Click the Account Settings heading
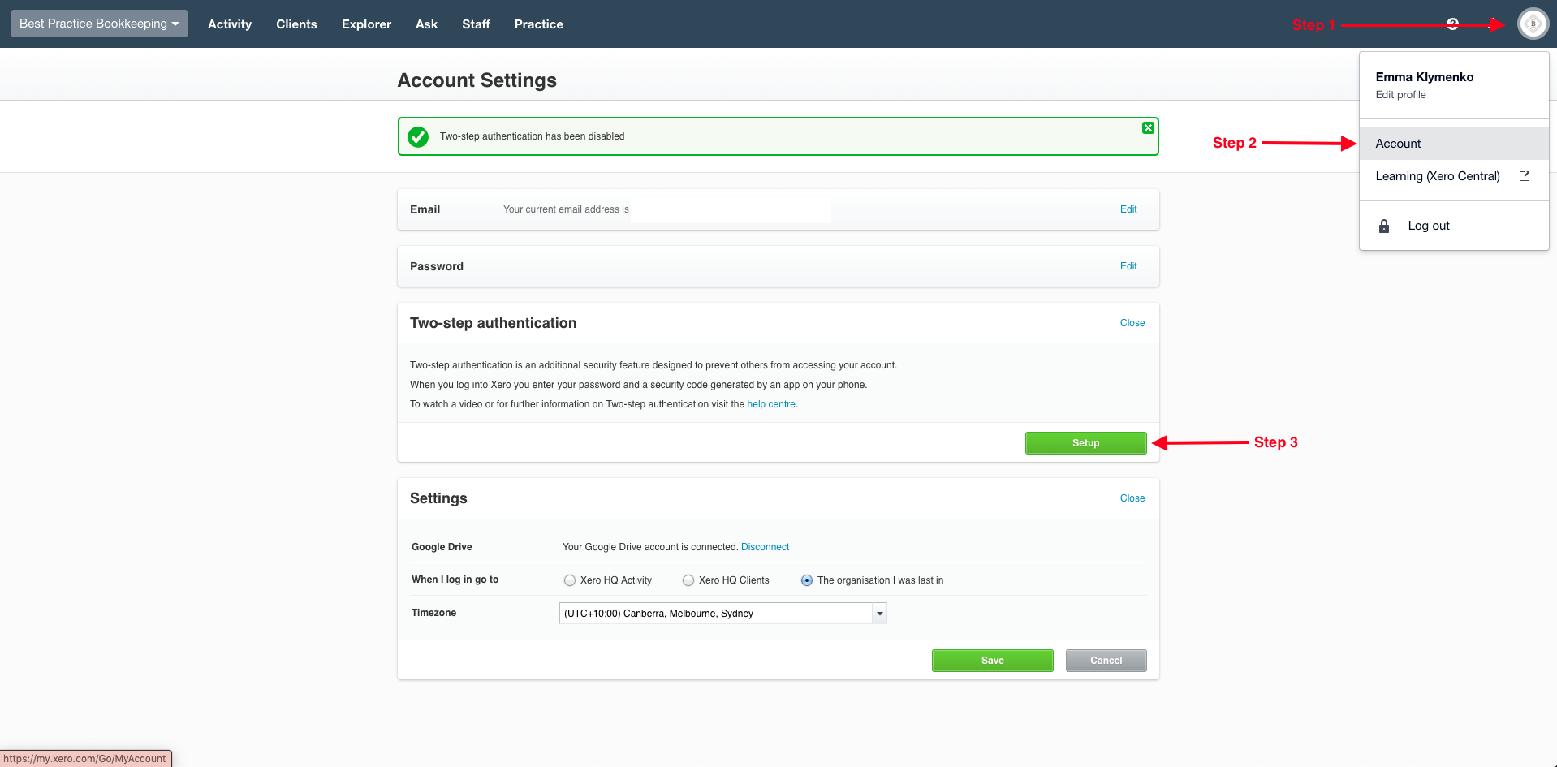1557x767 pixels. (x=477, y=80)
